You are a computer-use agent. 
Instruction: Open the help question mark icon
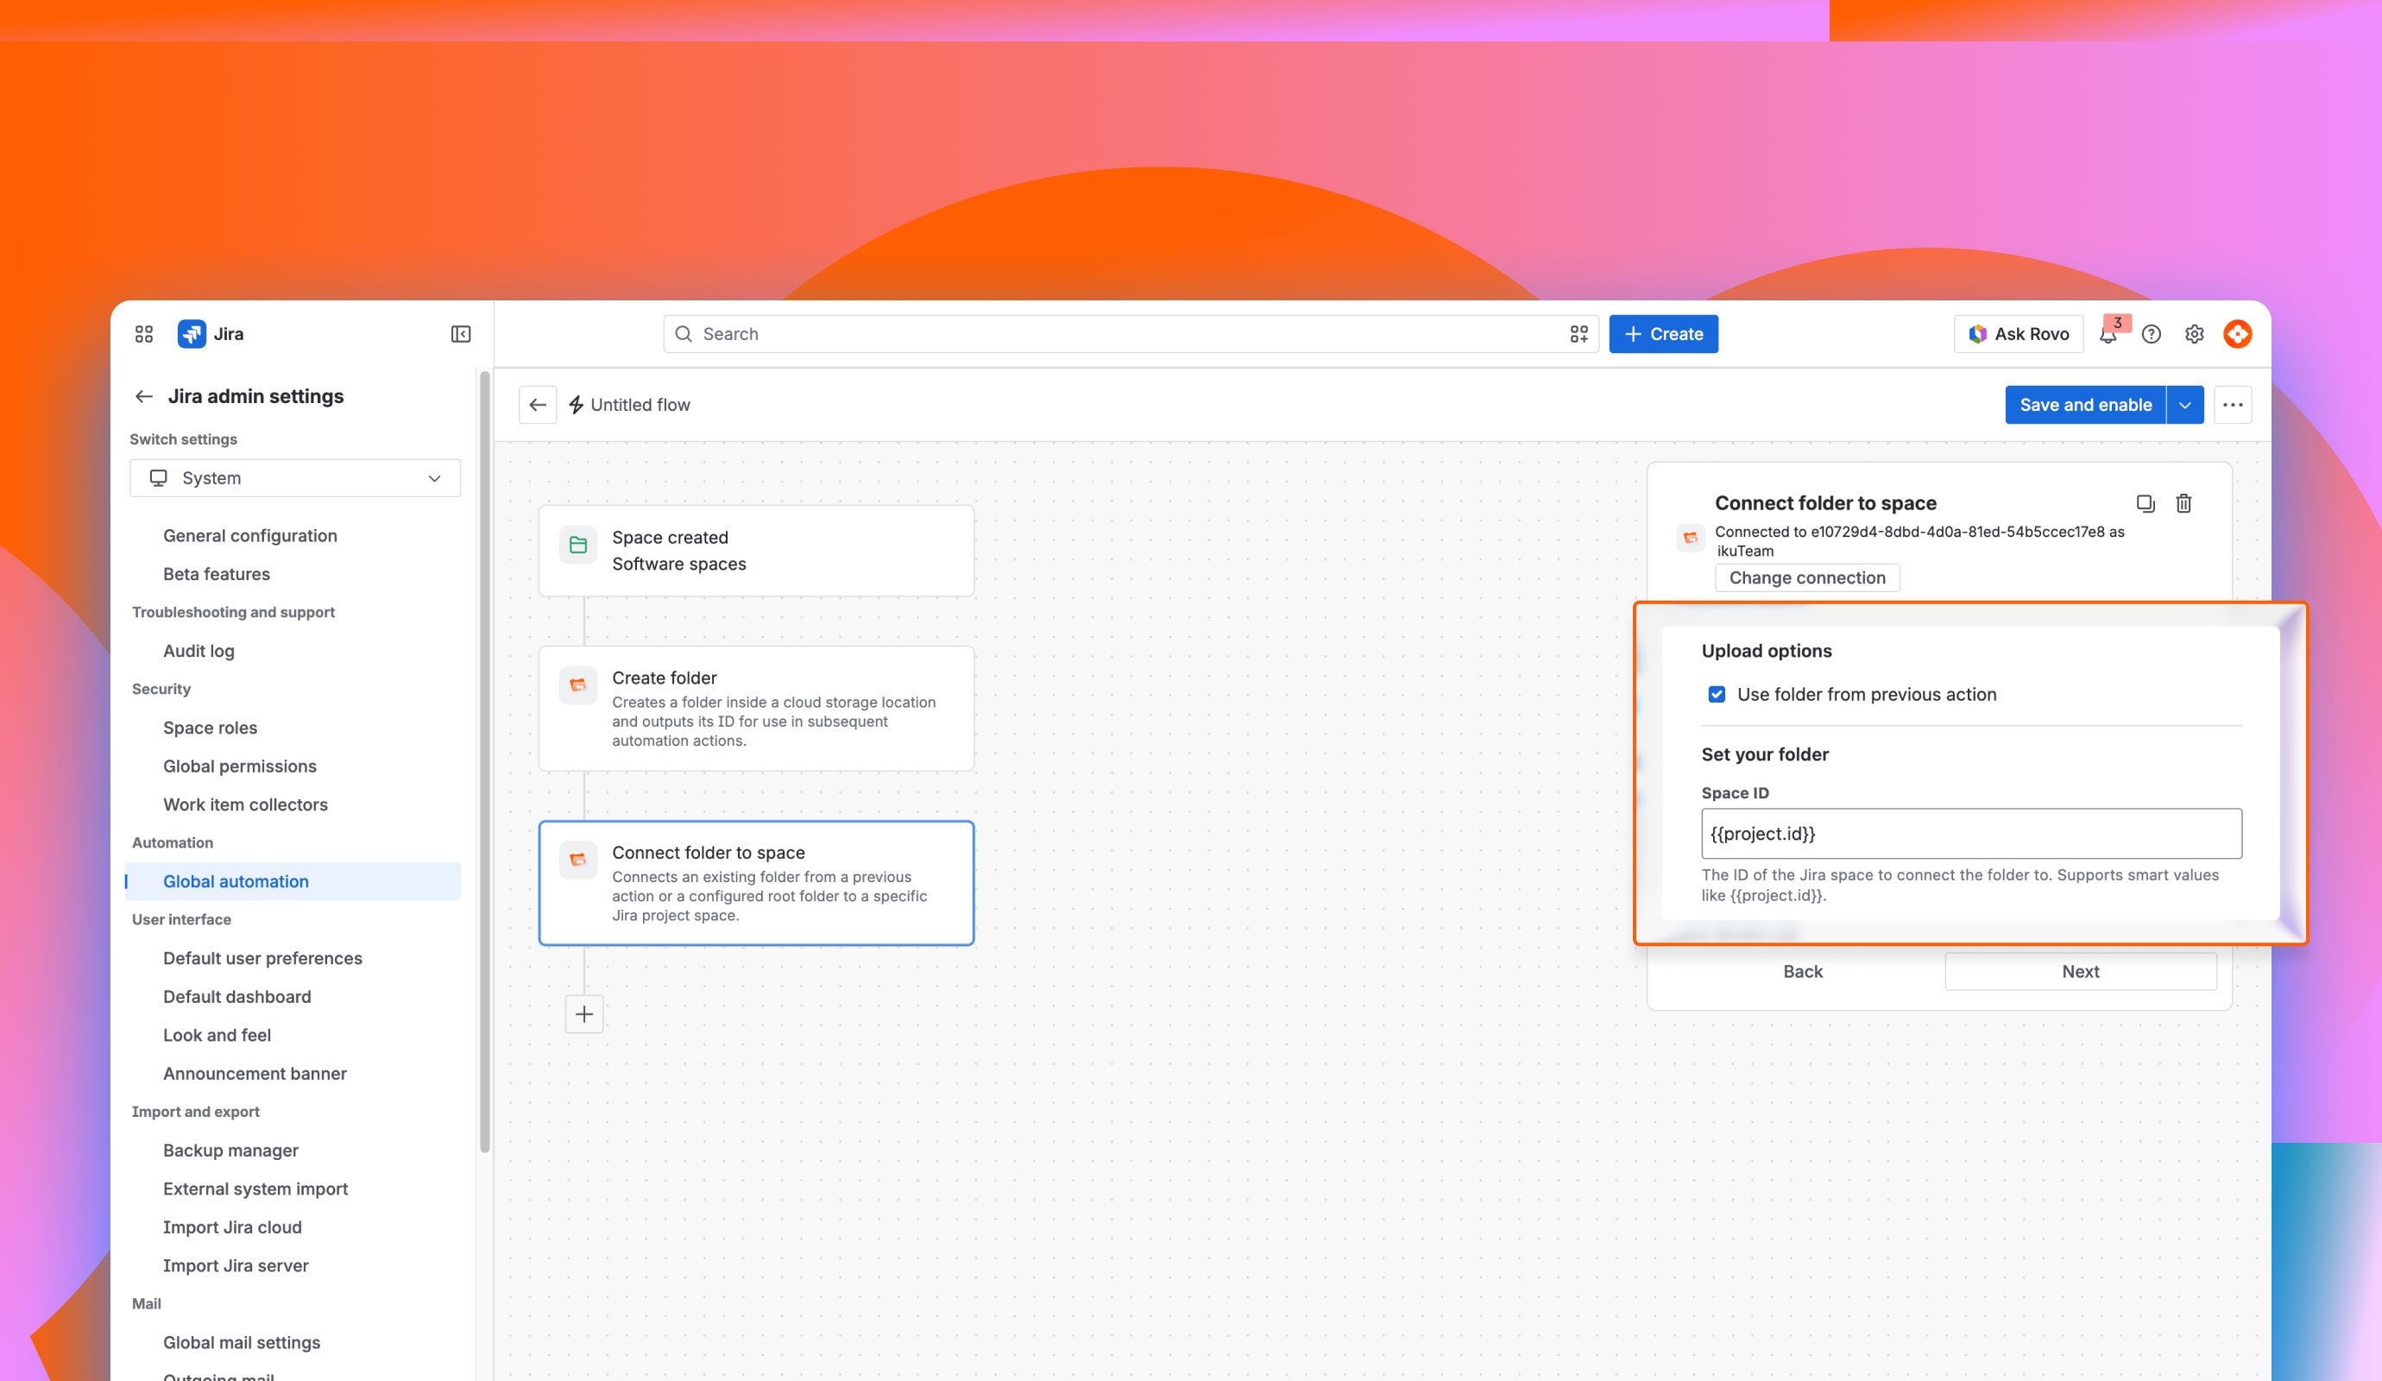pos(2152,334)
